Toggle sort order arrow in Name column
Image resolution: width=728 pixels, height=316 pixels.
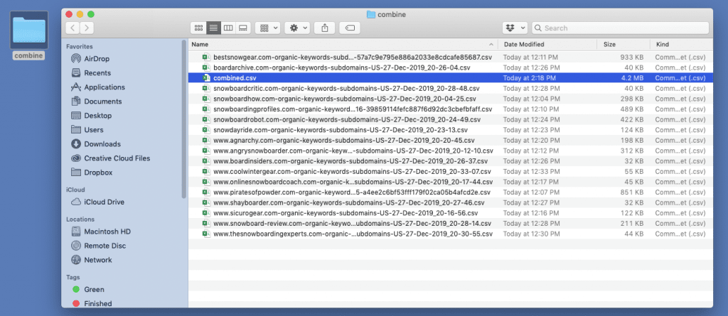tap(491, 45)
